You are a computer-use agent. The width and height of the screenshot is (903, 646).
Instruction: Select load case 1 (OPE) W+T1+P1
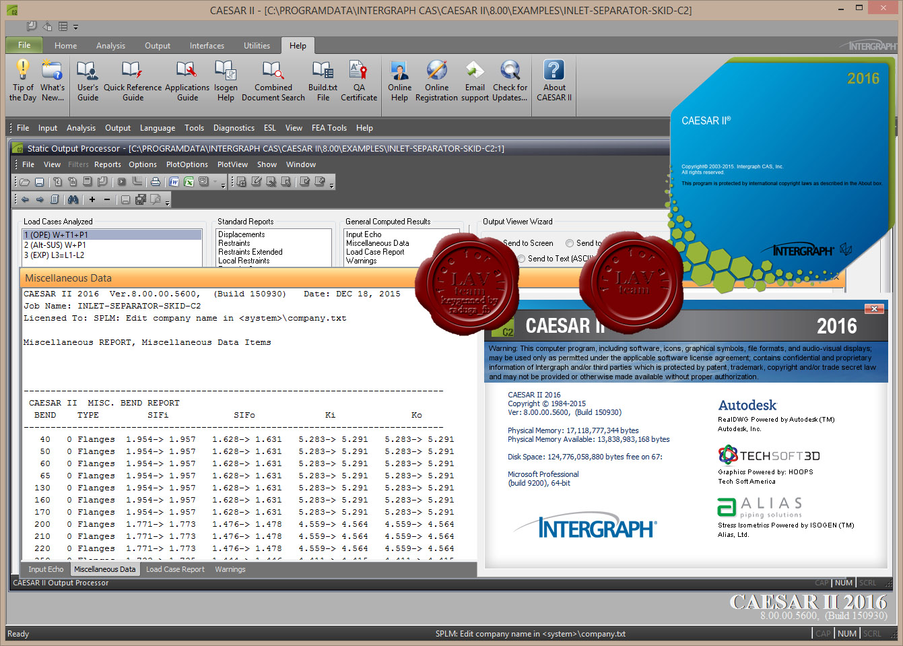(x=112, y=235)
